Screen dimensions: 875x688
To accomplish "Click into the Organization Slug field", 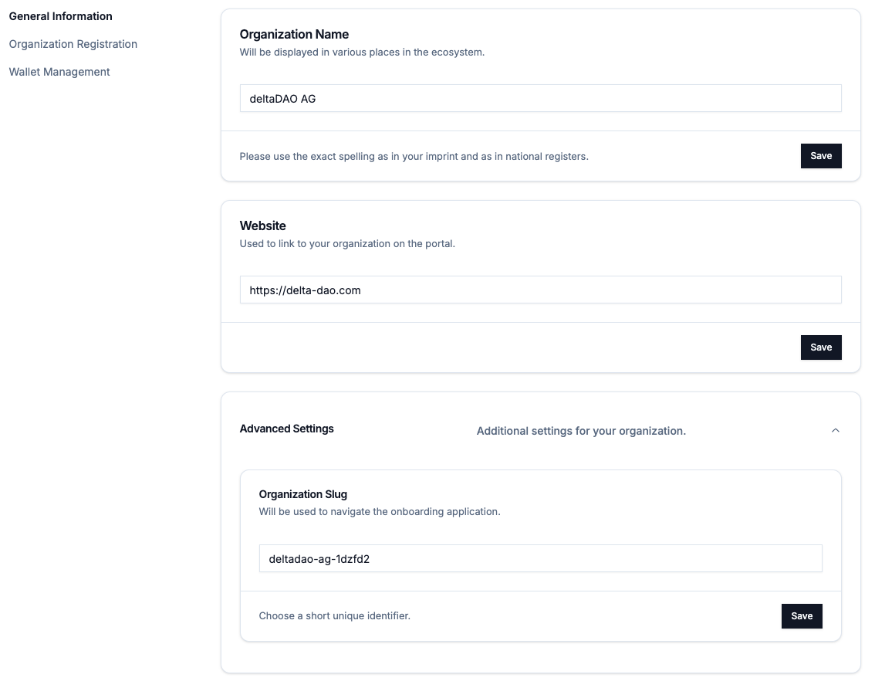I will [x=540, y=559].
